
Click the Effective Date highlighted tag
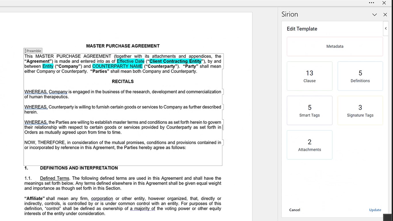pos(131,61)
